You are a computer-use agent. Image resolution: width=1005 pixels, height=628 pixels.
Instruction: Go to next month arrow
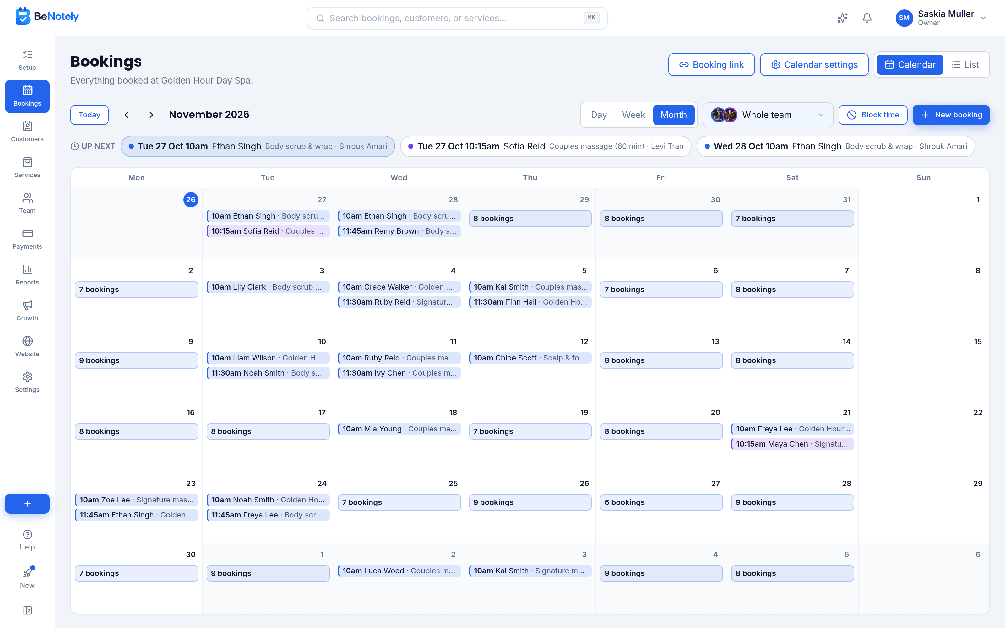tap(151, 115)
